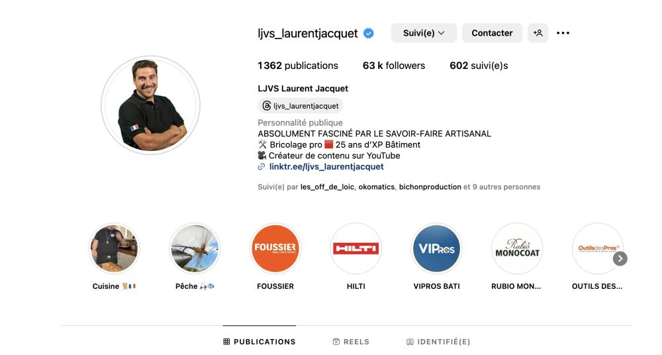This screenshot has width=662, height=355.
Task: Open the linktr.ee/ljvs_laurentjacquet link
Action: coord(326,166)
